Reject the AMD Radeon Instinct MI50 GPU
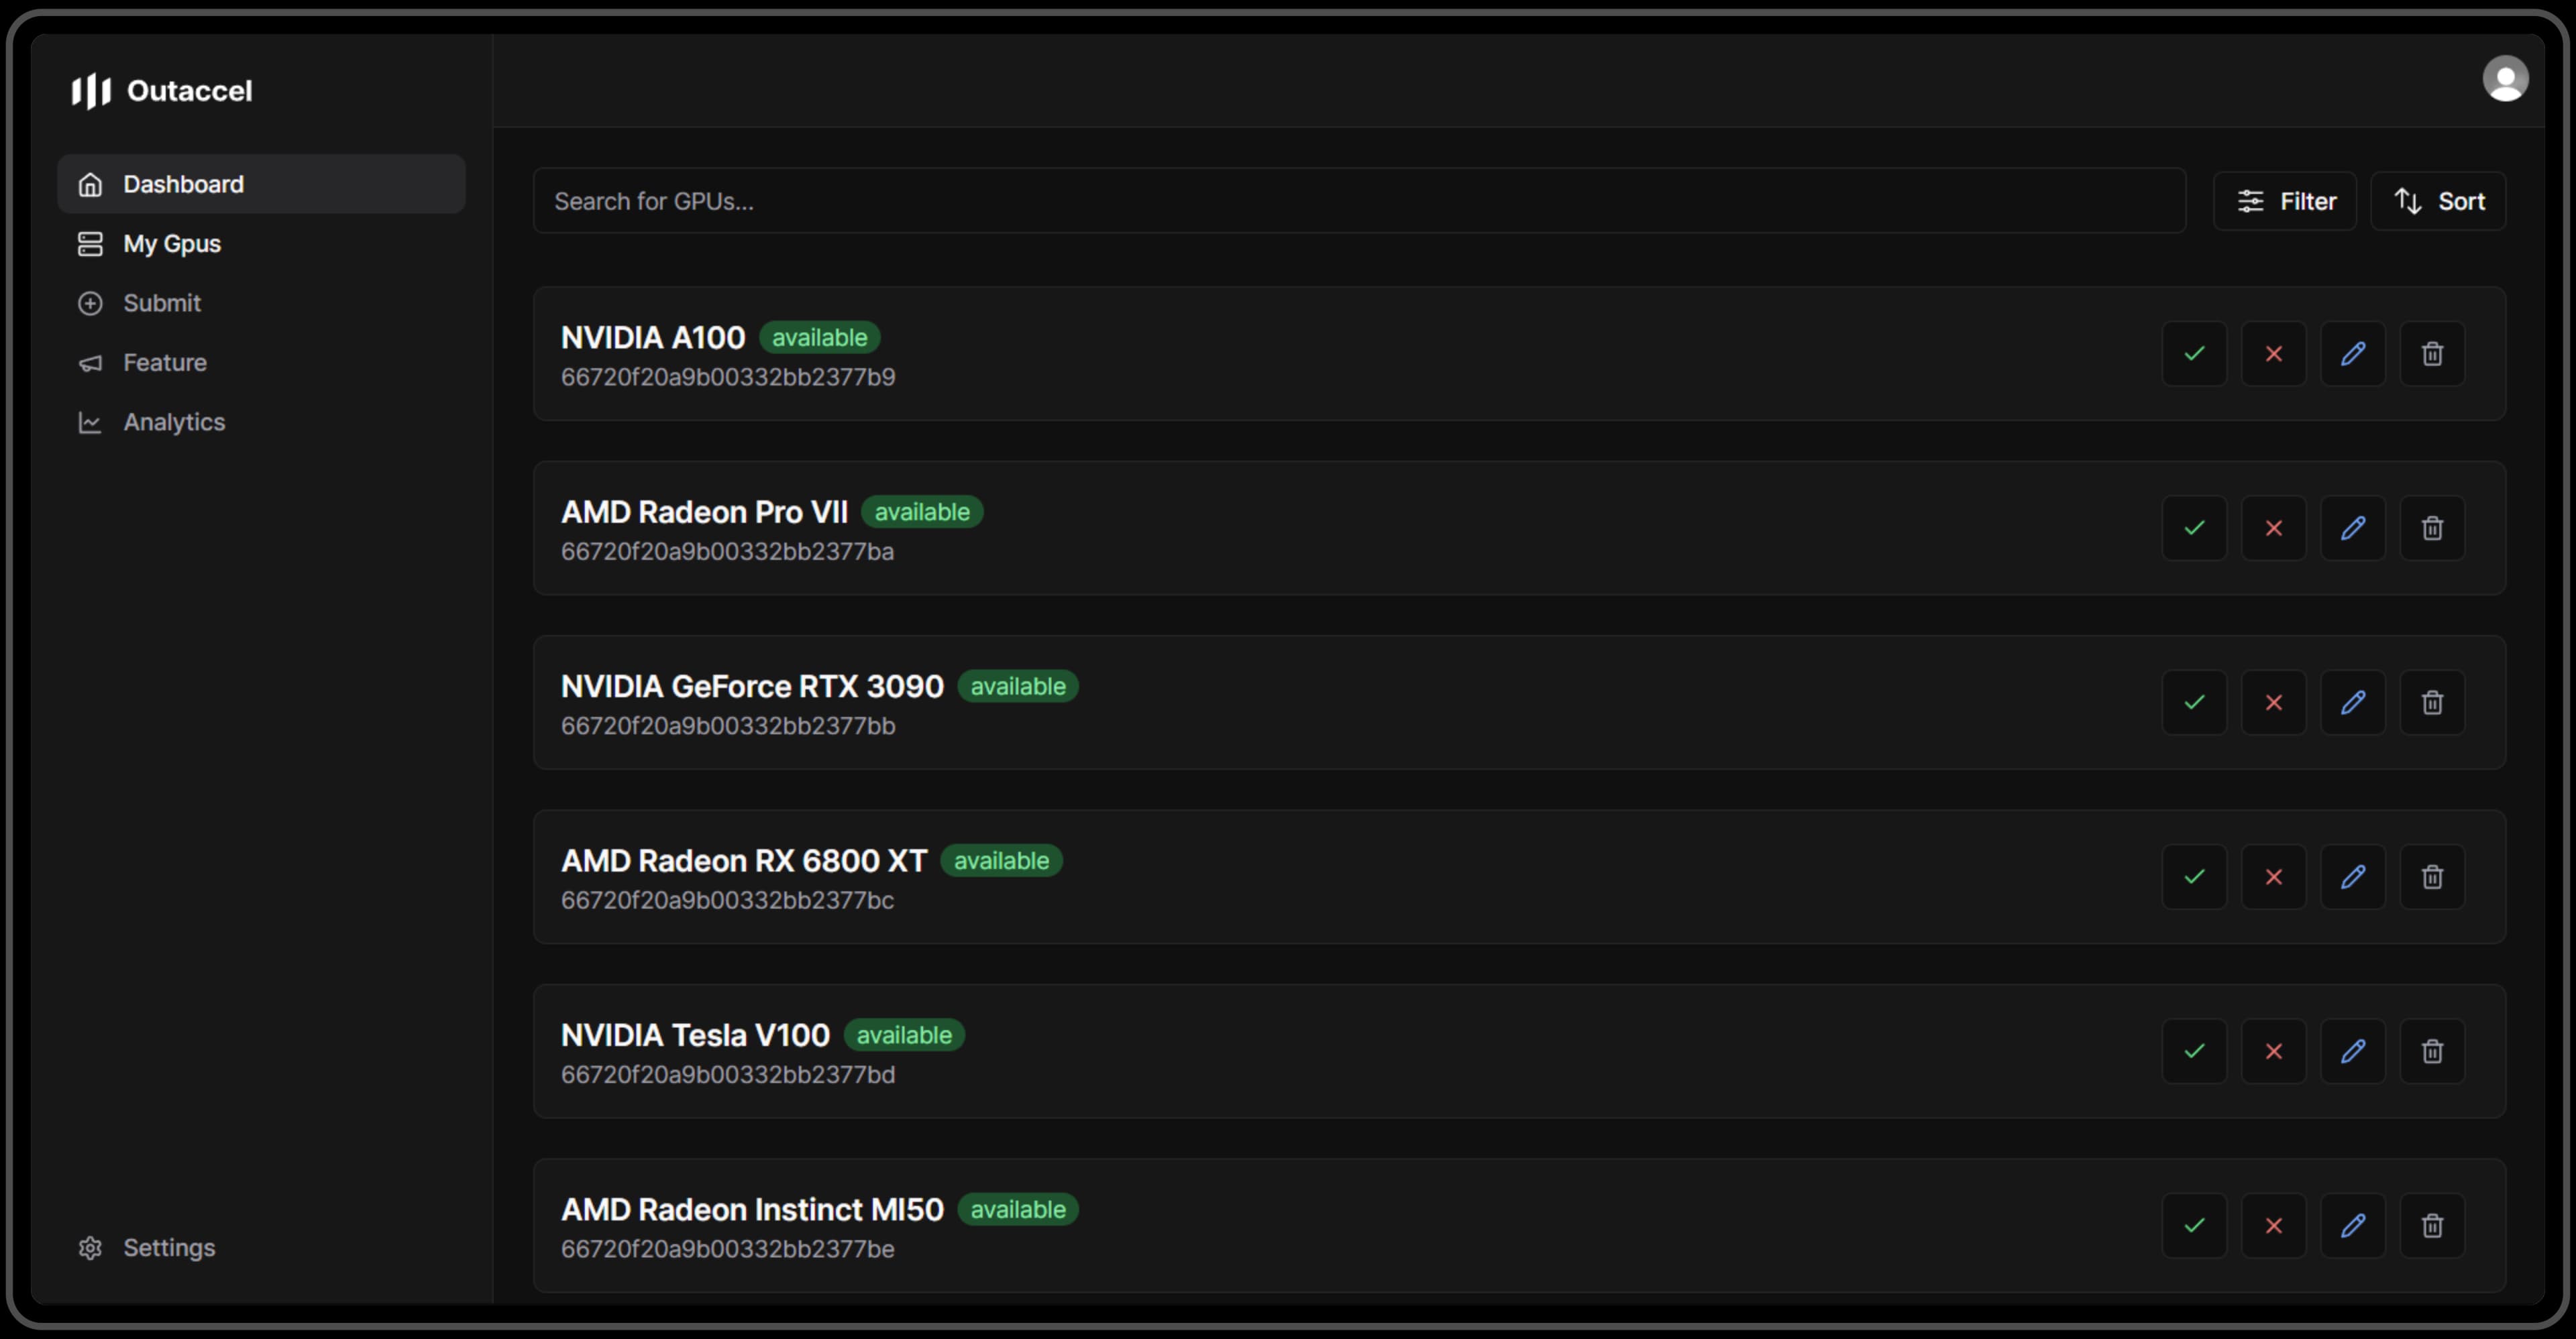 point(2273,1225)
